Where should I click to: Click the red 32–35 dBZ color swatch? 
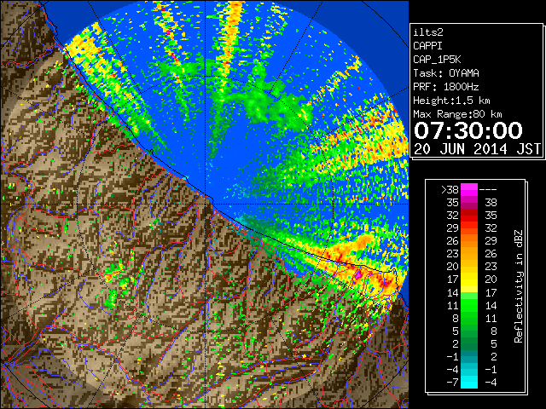coord(469,216)
